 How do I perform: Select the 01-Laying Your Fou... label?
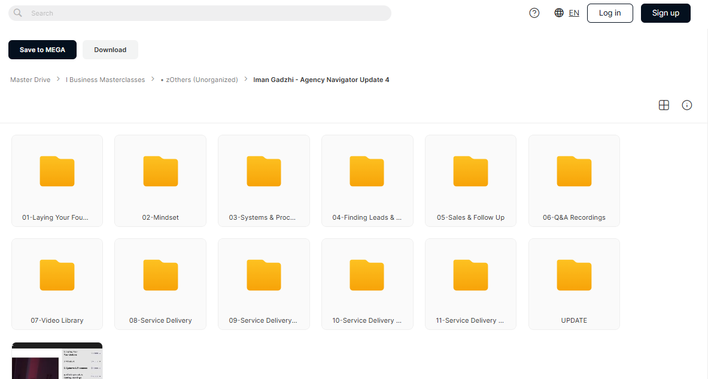[x=55, y=217]
